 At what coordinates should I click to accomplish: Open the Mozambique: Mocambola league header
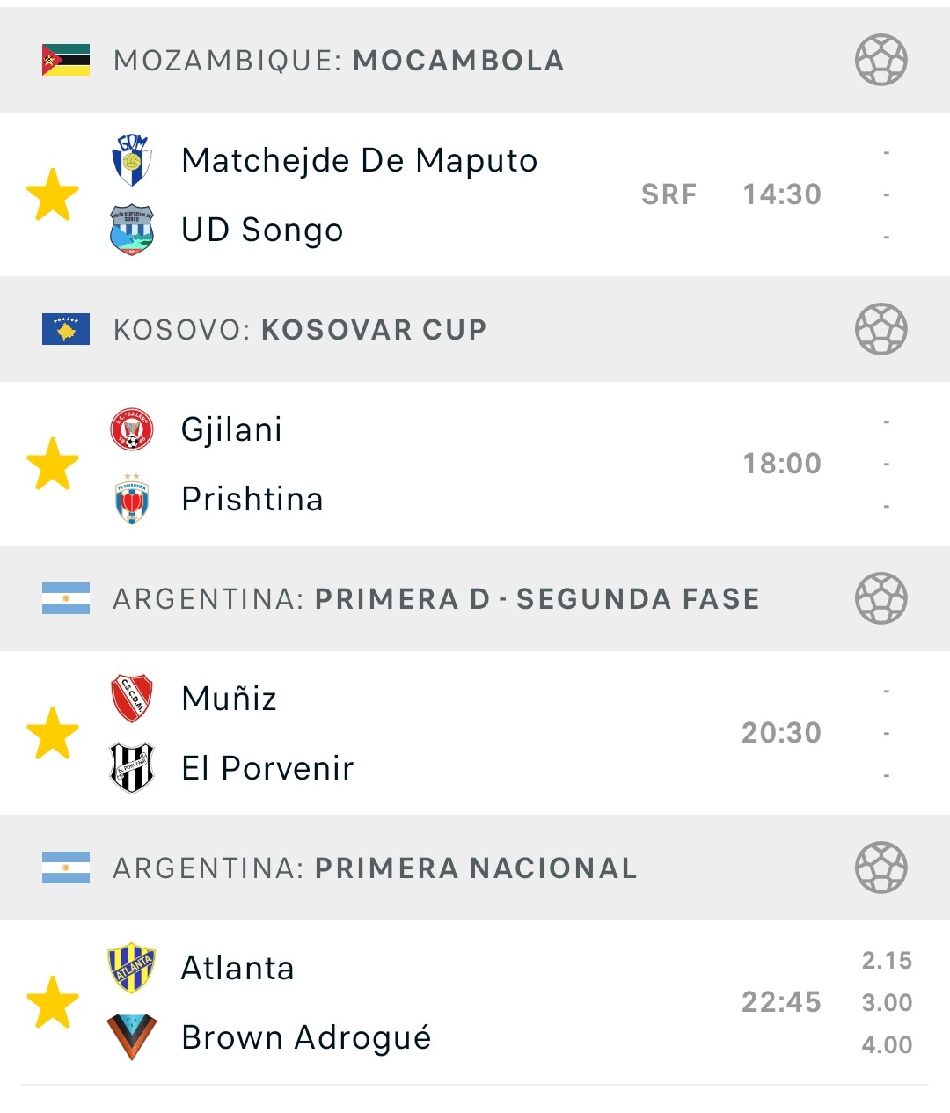475,60
